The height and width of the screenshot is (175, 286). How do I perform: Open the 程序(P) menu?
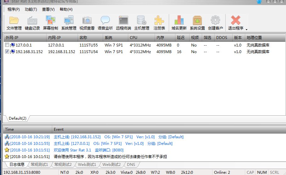tap(14, 9)
